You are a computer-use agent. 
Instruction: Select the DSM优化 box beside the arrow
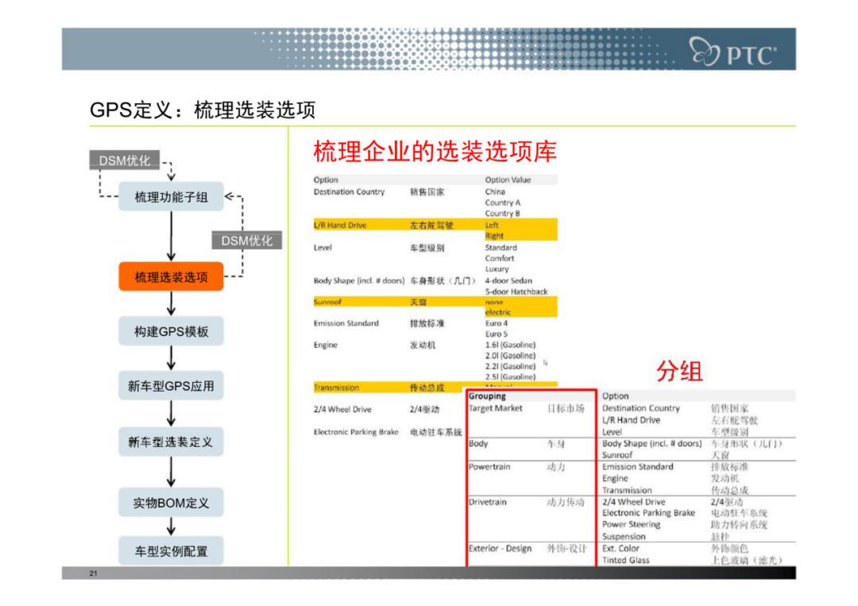[x=247, y=240]
